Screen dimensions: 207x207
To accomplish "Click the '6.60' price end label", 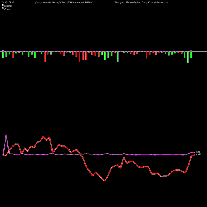I will point(199,154).
